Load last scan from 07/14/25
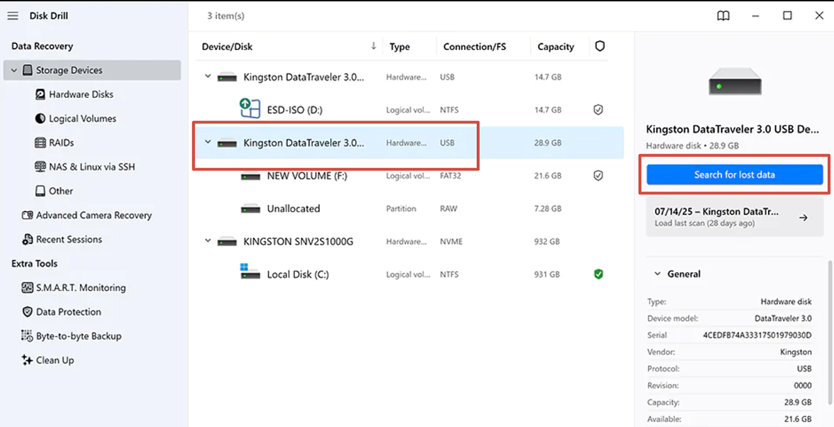This screenshot has width=834, height=427. [x=735, y=217]
